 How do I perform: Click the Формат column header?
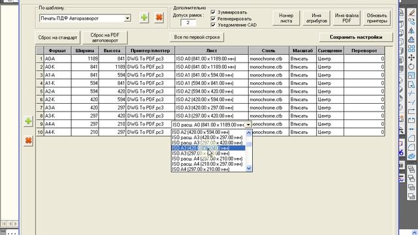57,50
